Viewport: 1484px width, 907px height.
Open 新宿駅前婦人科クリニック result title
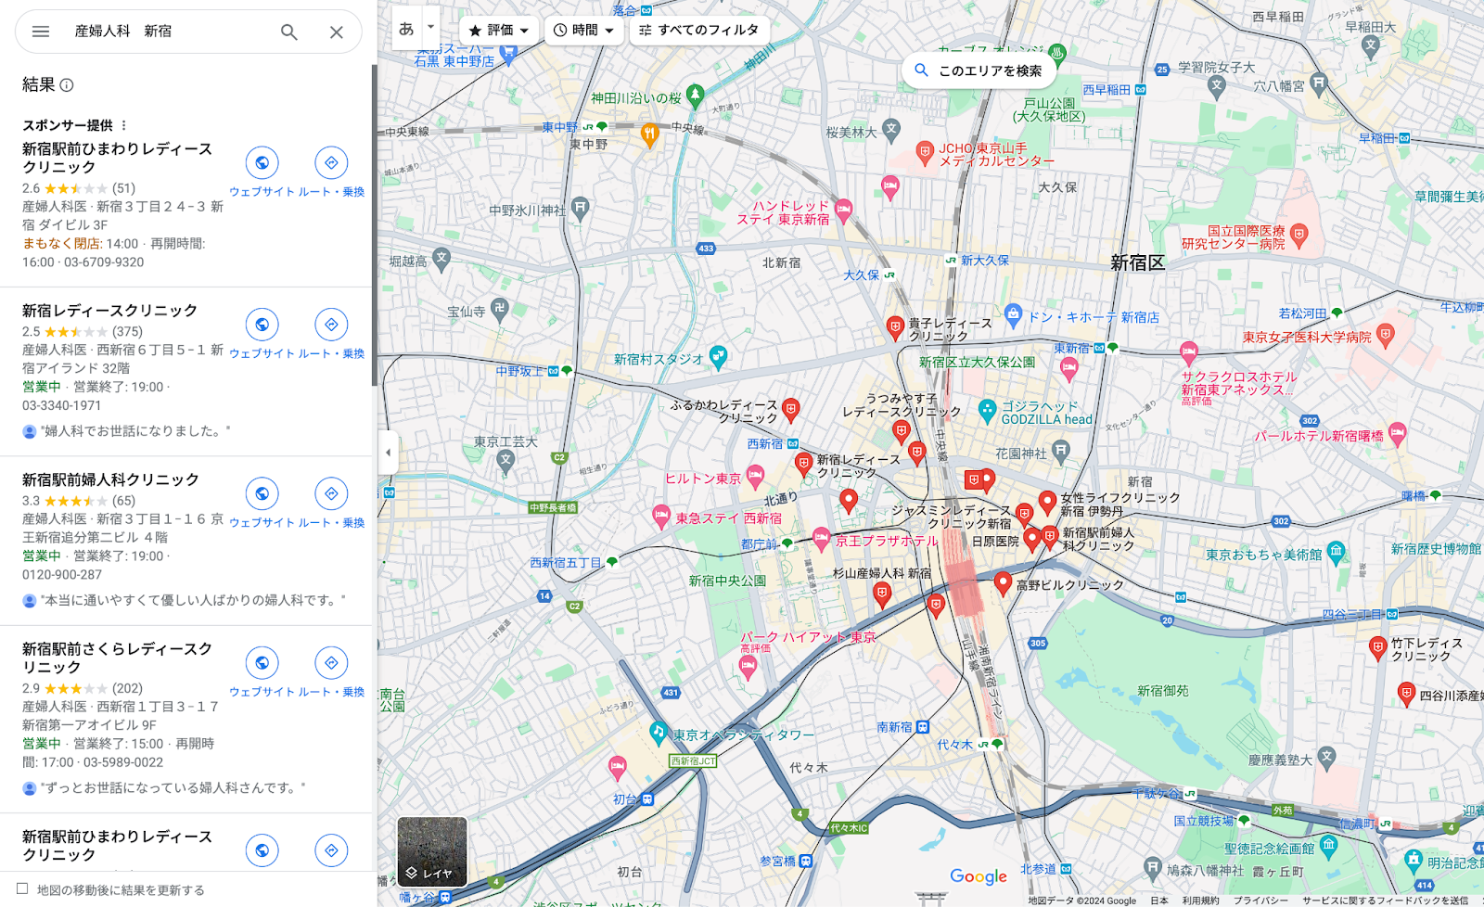tap(110, 479)
